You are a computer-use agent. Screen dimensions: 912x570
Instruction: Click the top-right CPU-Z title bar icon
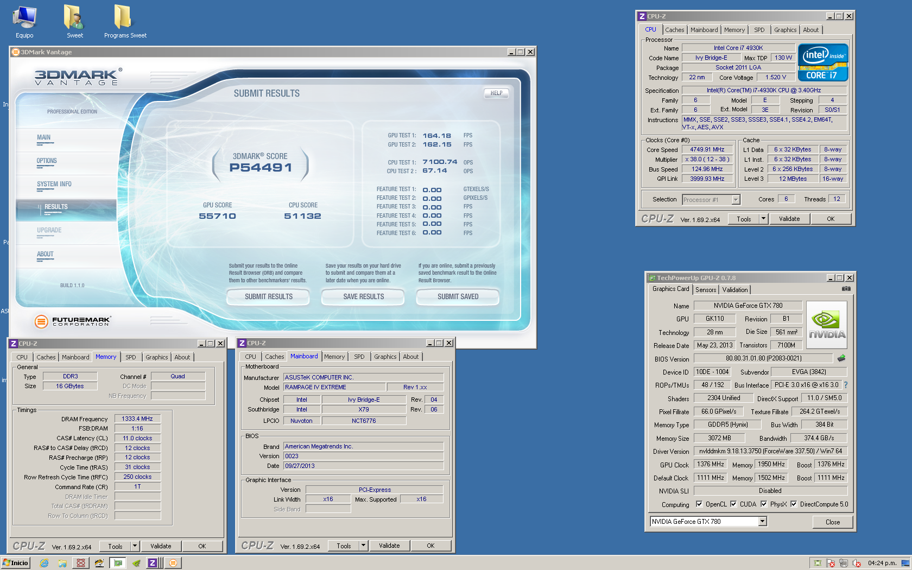point(642,16)
